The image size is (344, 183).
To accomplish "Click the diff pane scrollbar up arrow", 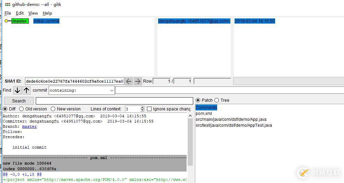I will [x=190, y=116].
